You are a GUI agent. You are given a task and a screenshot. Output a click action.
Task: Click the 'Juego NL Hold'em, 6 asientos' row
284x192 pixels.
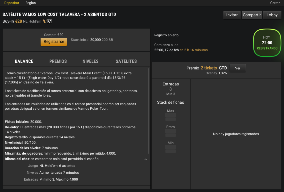click(x=52, y=166)
